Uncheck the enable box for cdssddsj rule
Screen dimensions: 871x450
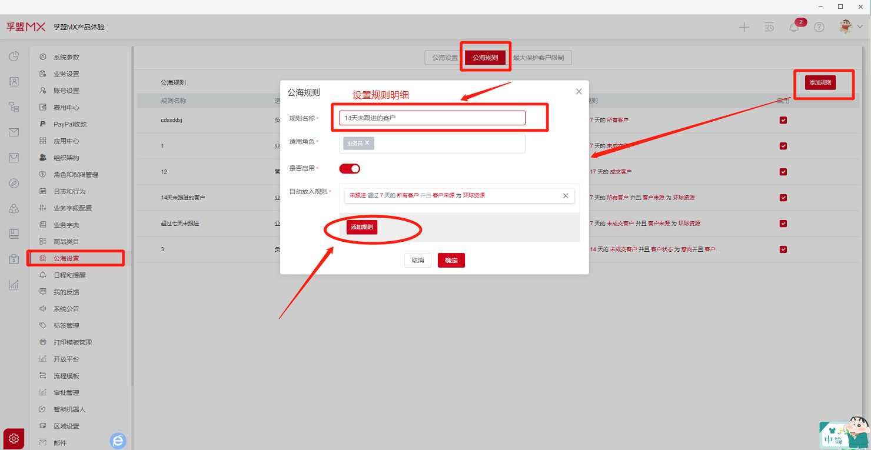point(783,120)
